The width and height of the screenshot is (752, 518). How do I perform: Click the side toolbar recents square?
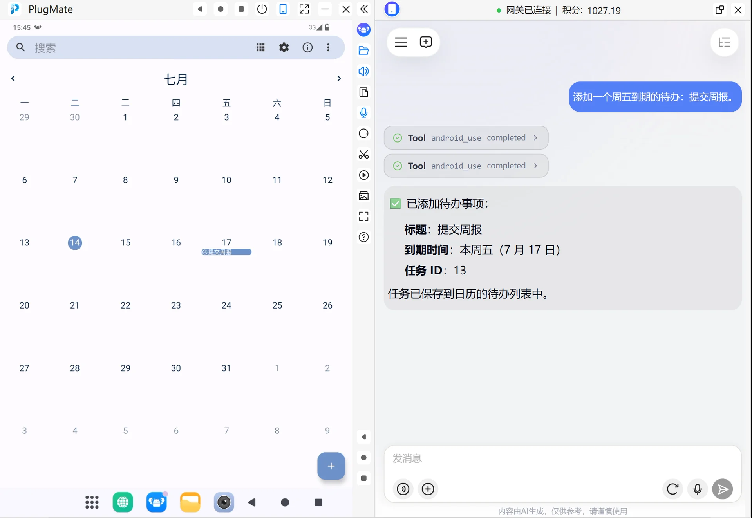(364, 478)
